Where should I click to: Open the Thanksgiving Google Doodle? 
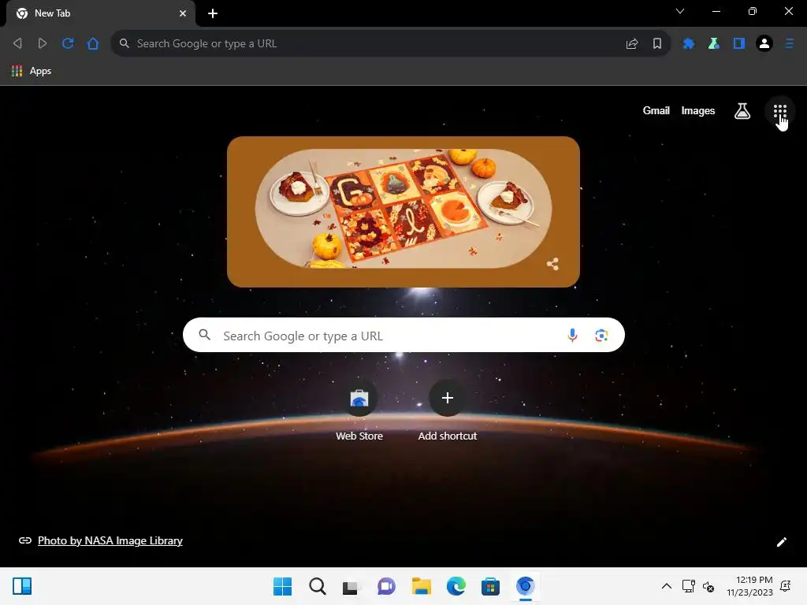403,211
